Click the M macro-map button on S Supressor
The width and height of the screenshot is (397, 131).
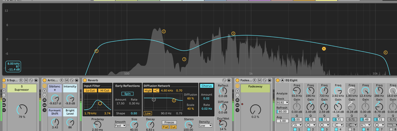26,80
